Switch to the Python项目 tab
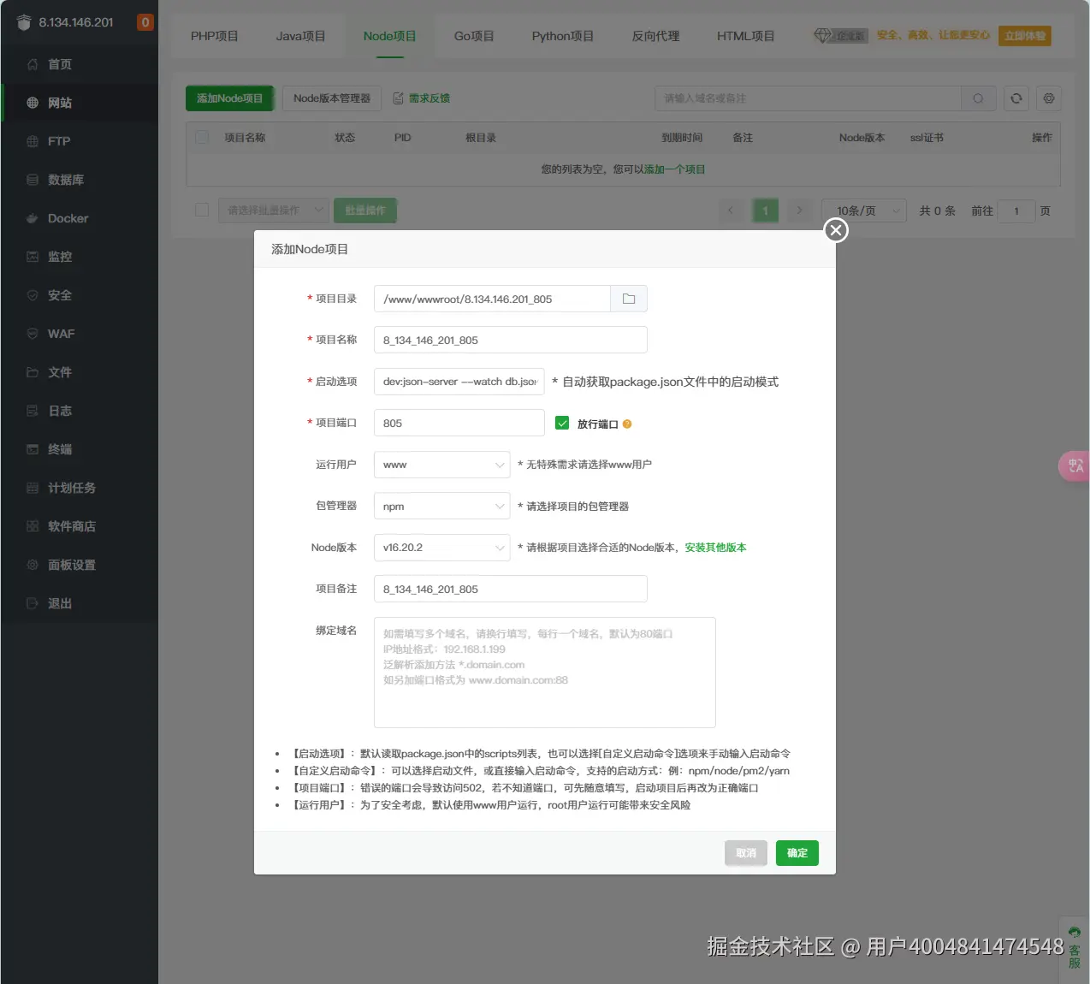Viewport: 1090px width, 984px height. click(x=562, y=36)
